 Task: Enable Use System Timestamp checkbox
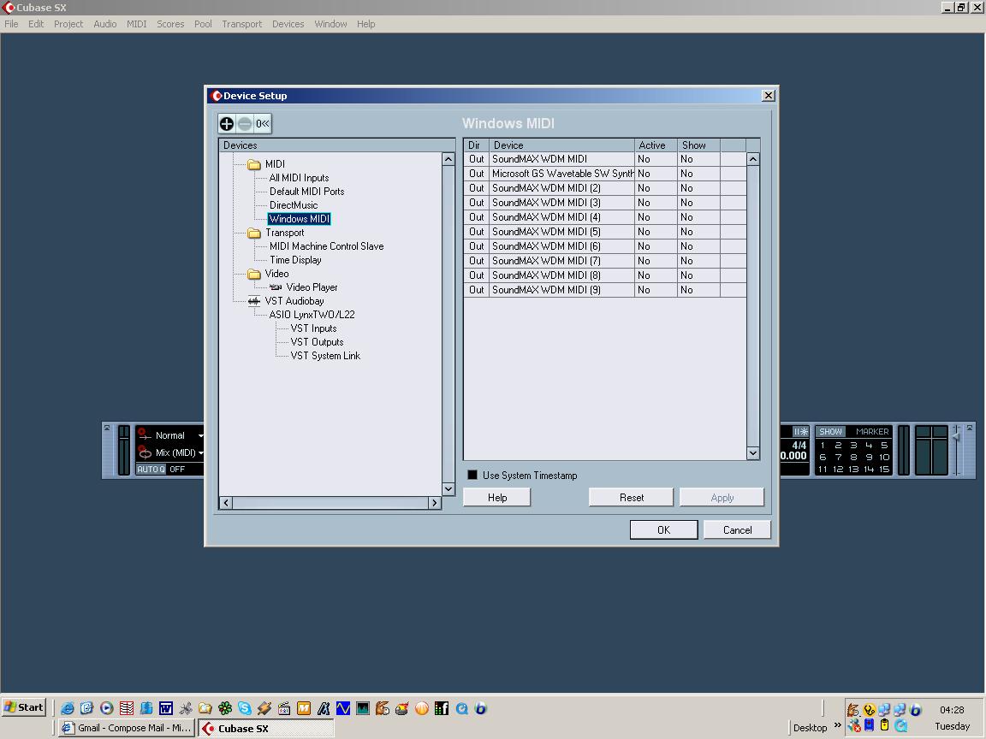pos(472,475)
